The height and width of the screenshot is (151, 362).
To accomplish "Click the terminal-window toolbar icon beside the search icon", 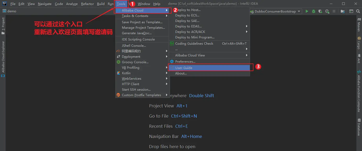I will click(x=351, y=11).
